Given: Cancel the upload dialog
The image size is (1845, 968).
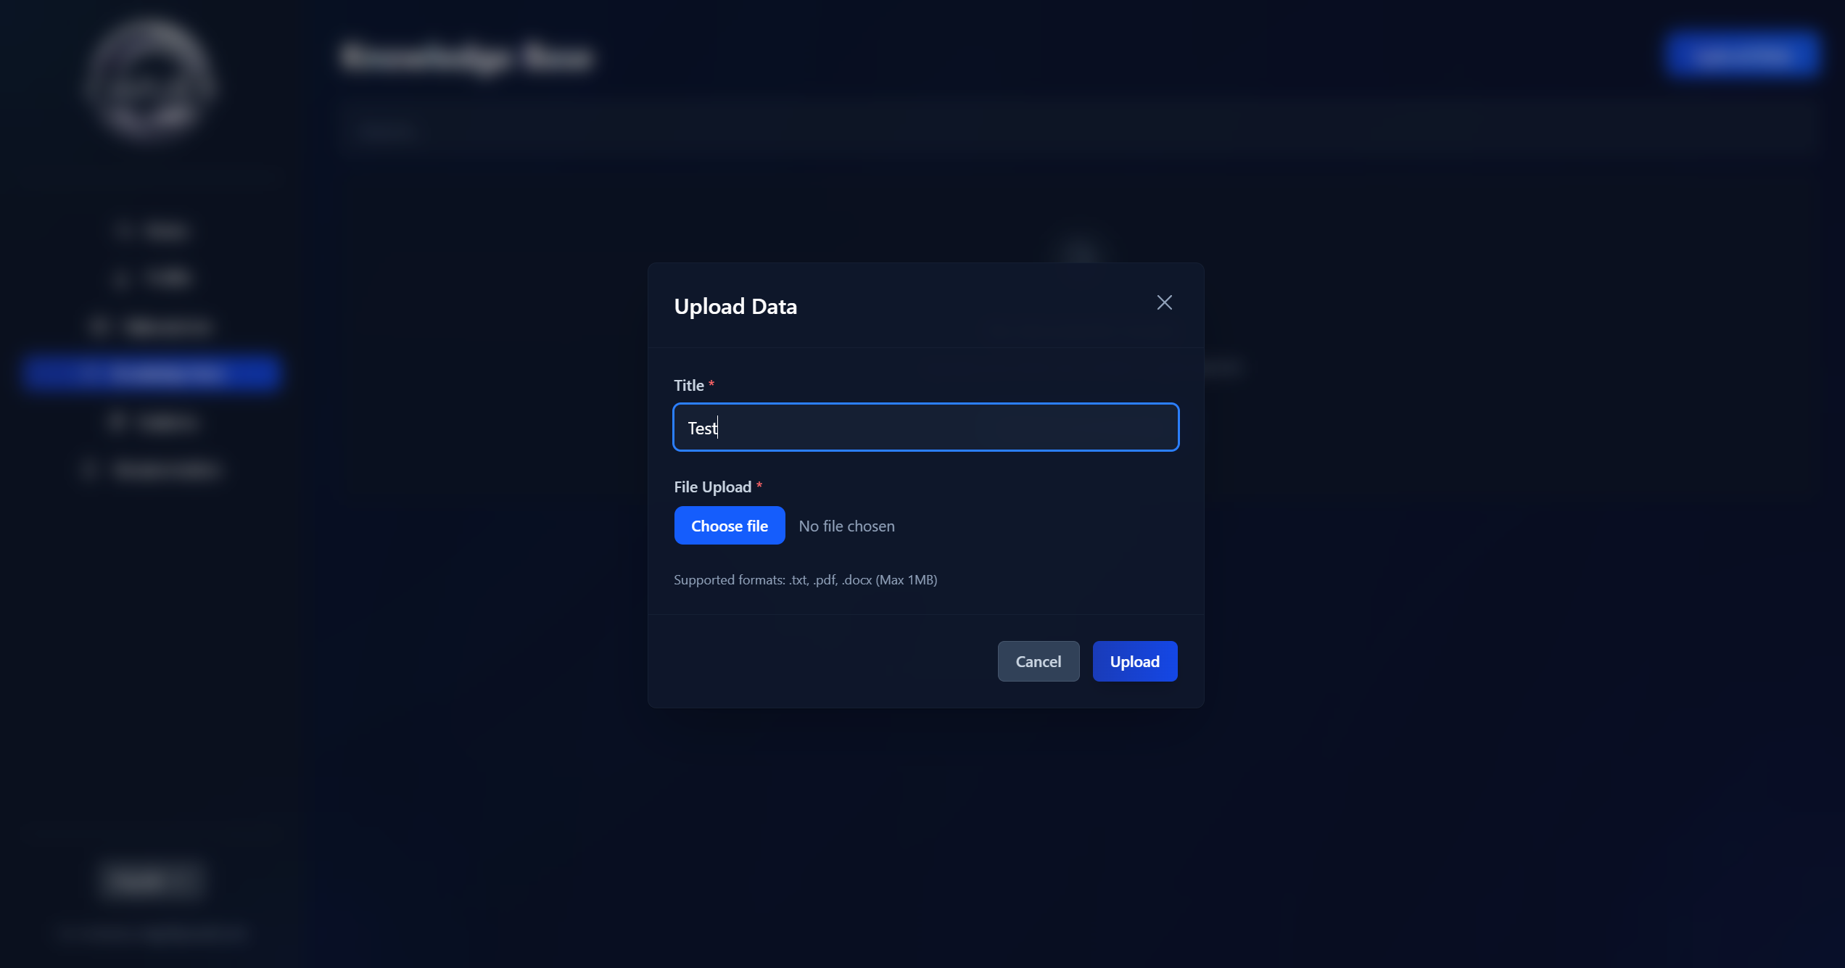Looking at the screenshot, I should 1038,661.
